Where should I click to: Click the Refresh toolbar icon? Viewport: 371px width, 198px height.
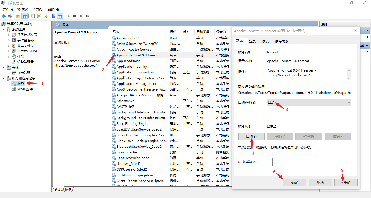point(39,16)
